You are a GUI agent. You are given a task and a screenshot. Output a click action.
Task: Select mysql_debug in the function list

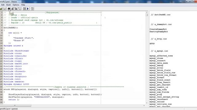click(156, 65)
